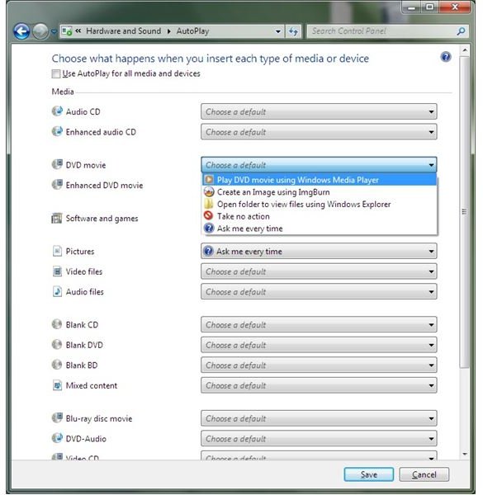Click the Blank DVD icon
The width and height of the screenshot is (483, 495).
click(x=57, y=344)
